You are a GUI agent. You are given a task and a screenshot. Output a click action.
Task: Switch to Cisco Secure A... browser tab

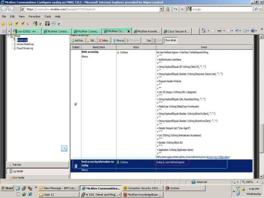[x=177, y=31]
